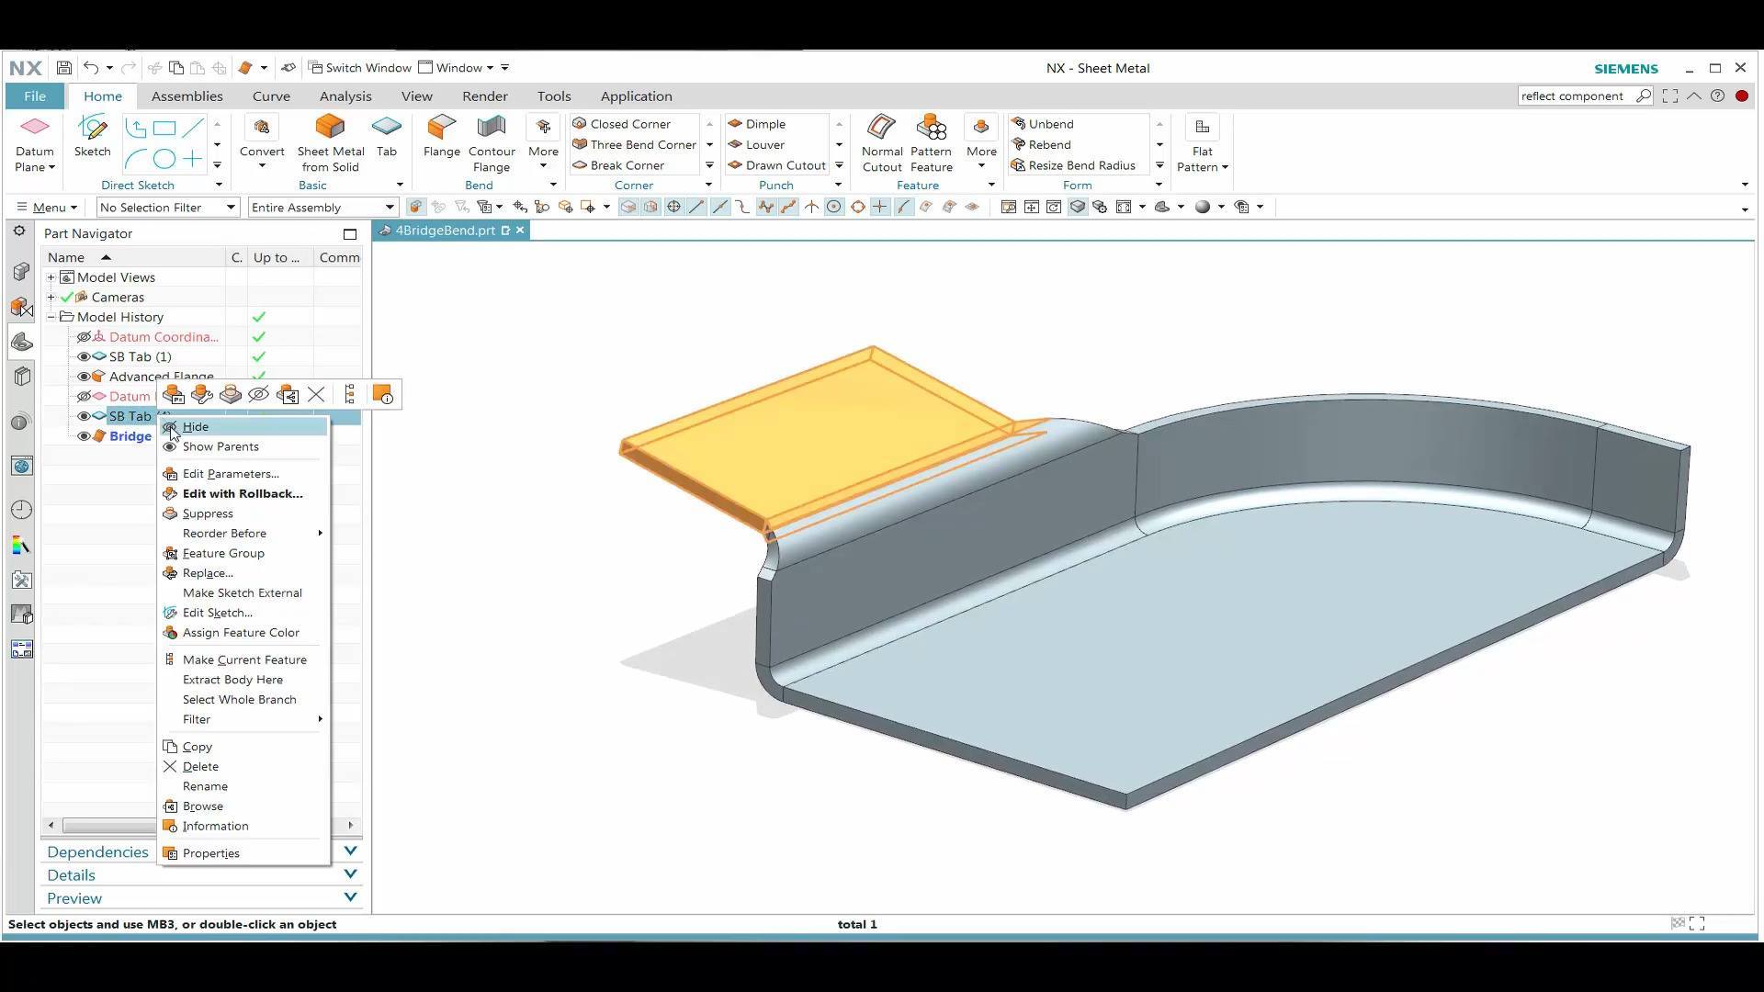Click the Save icon in title bar

point(63,68)
